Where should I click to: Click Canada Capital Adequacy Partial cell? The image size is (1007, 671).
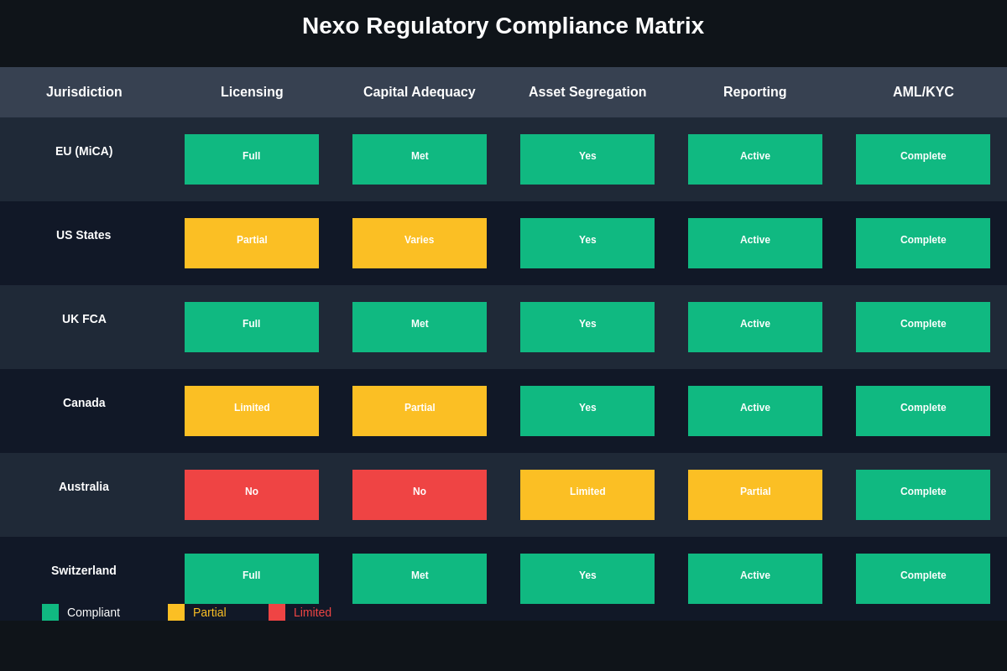pyautogui.click(x=420, y=411)
